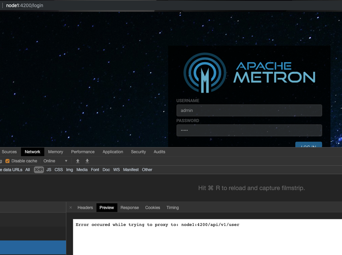Screen dimensions: 342x255
Task: Select the All request type filter
Action: tap(27, 170)
